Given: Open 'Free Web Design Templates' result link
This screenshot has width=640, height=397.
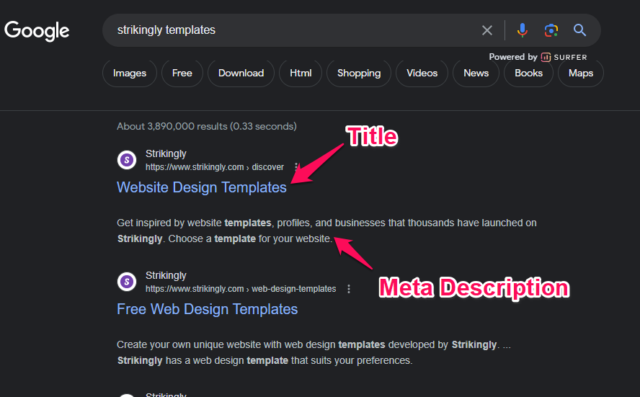Looking at the screenshot, I should point(208,309).
